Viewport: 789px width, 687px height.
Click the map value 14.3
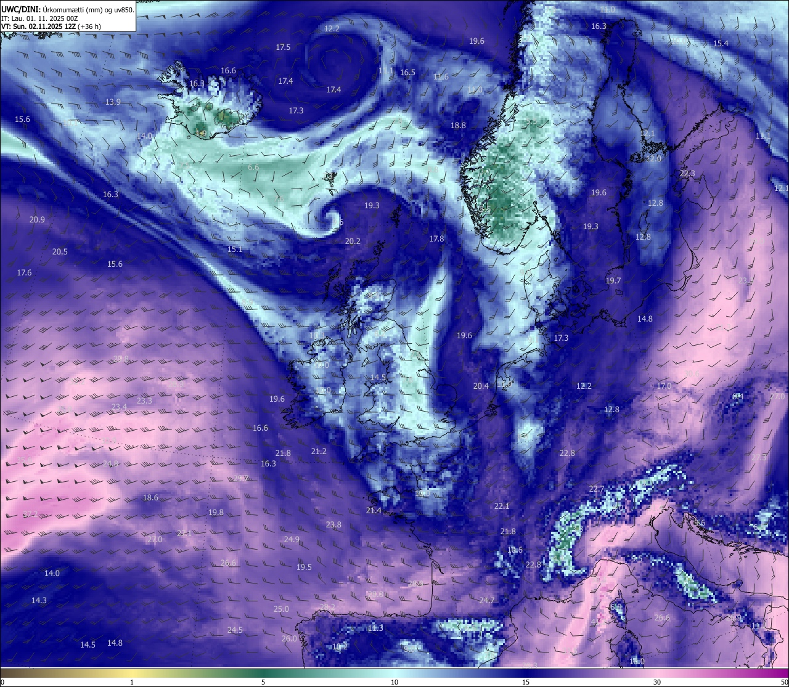[x=39, y=601]
